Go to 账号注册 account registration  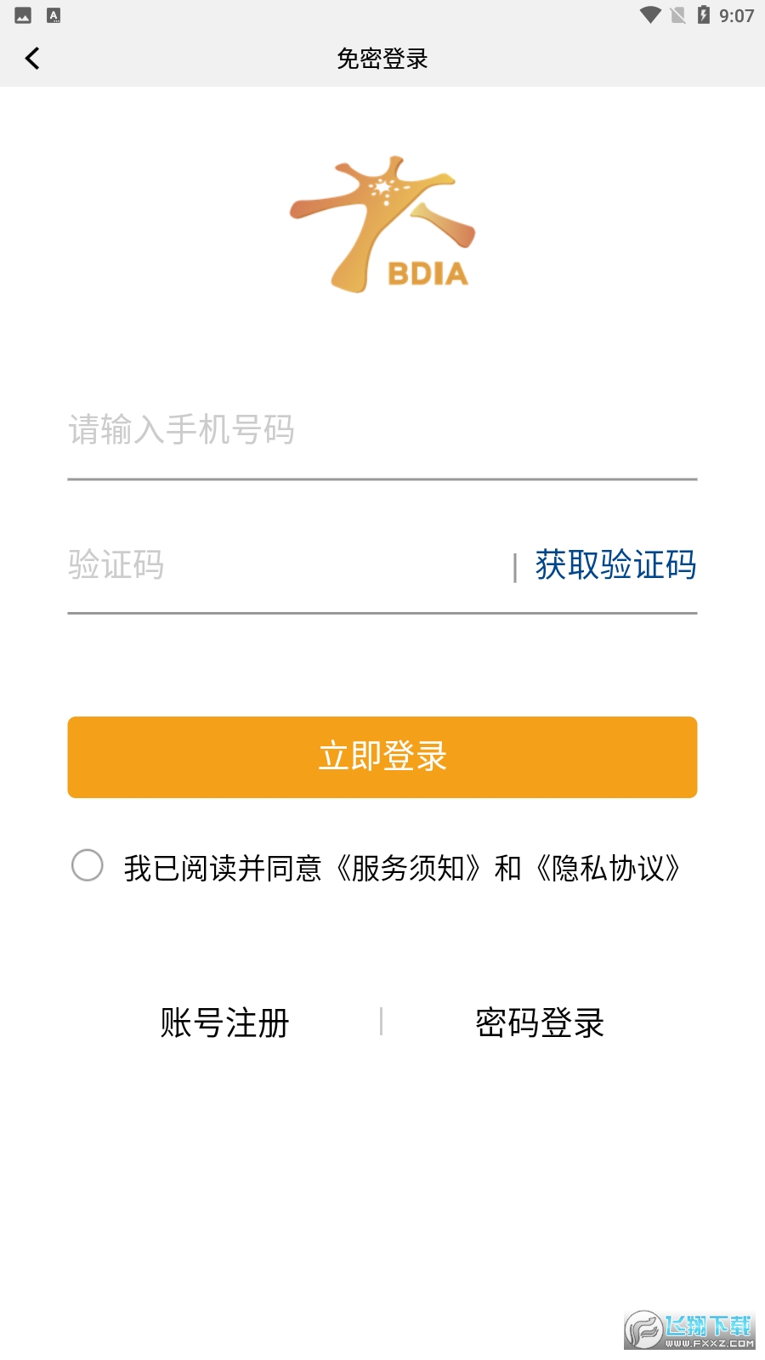point(225,1023)
